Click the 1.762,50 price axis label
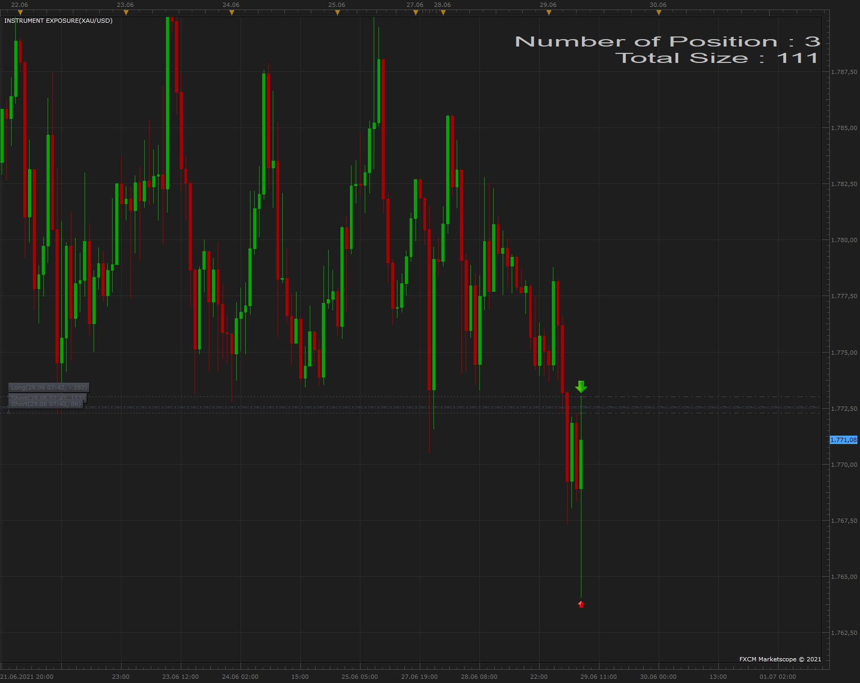Screen dimensions: 860x683 844,633
